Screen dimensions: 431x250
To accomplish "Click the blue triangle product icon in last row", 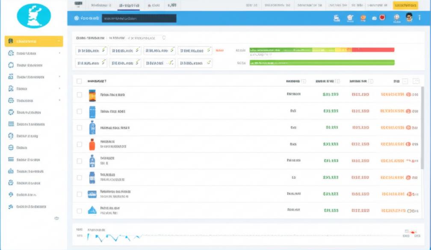I will pyautogui.click(x=92, y=210).
